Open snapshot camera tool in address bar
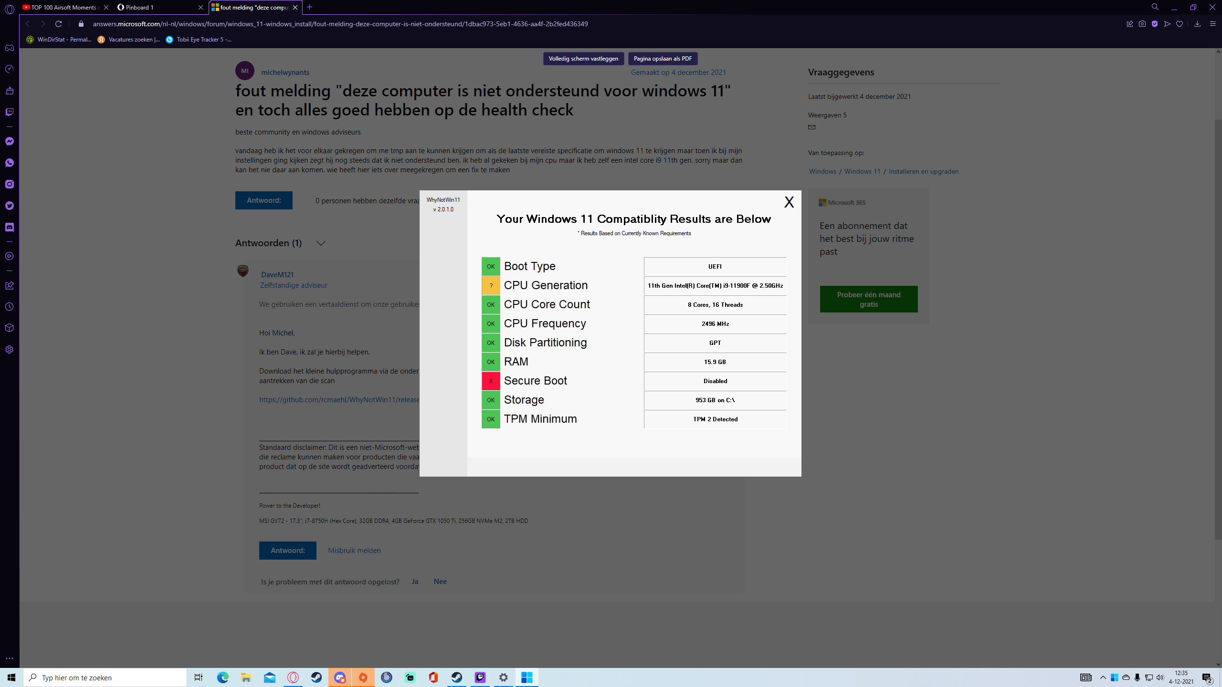The height and width of the screenshot is (687, 1222). click(x=1142, y=24)
